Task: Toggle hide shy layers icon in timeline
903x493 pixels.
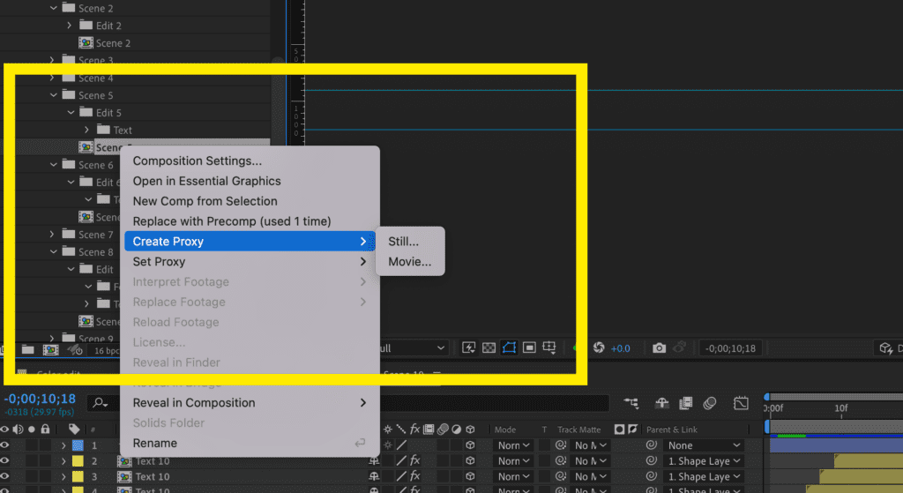Action: [662, 403]
